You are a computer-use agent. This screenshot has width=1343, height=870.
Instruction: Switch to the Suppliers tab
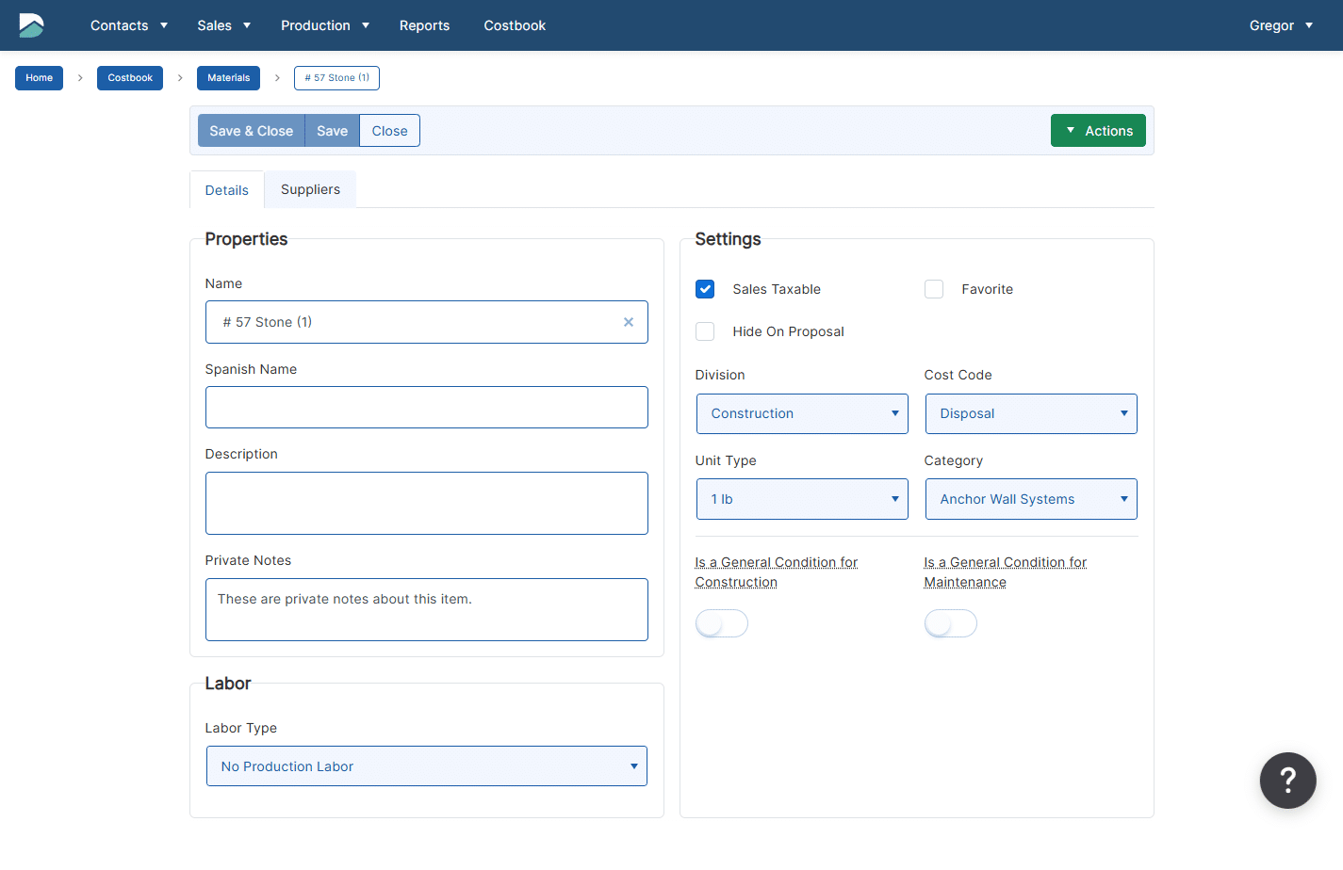(x=310, y=189)
